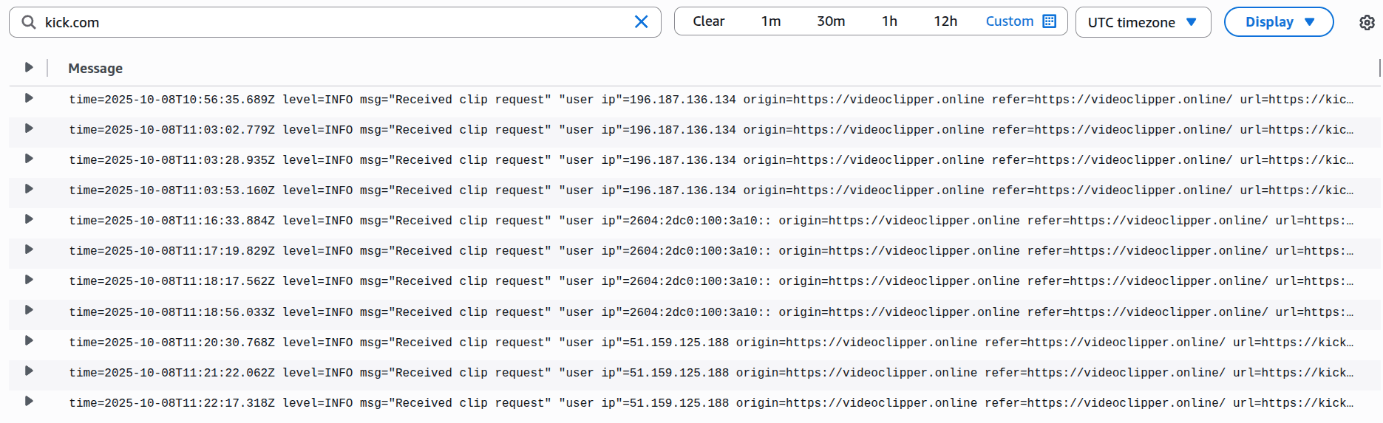Expand the 11:03:02.779Z log row

(29, 128)
